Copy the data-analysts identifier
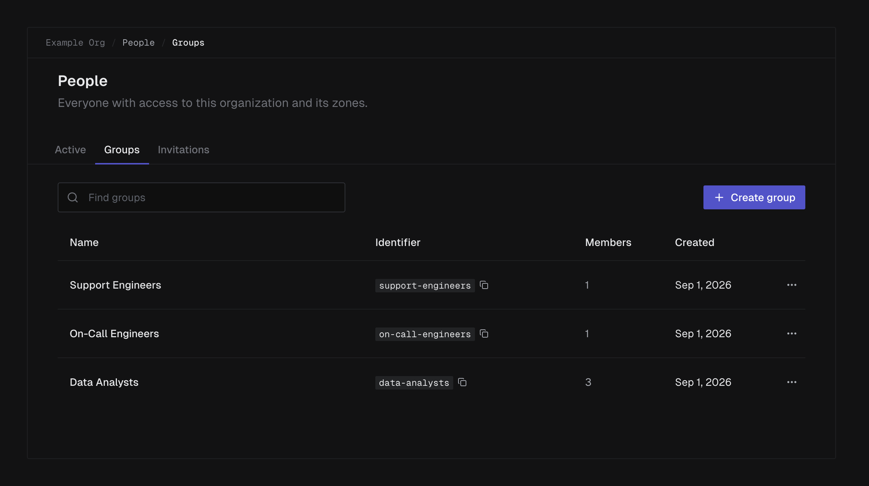869x486 pixels. point(462,382)
